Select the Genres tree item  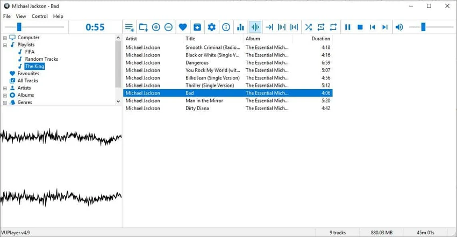(x=25, y=103)
